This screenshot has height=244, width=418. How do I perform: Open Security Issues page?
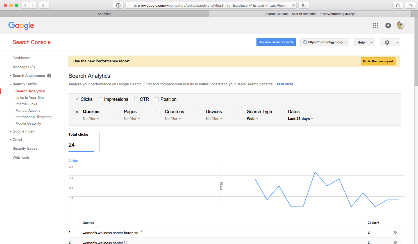[x=25, y=149]
